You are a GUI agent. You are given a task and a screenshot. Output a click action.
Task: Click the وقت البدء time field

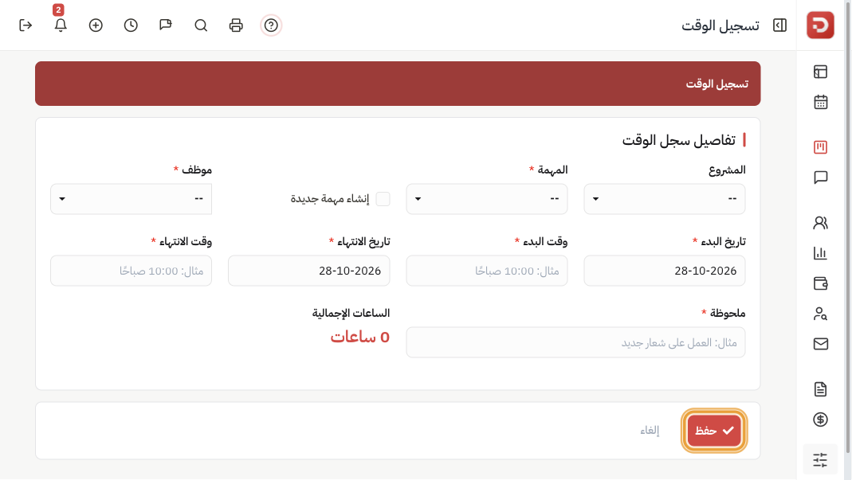(487, 271)
